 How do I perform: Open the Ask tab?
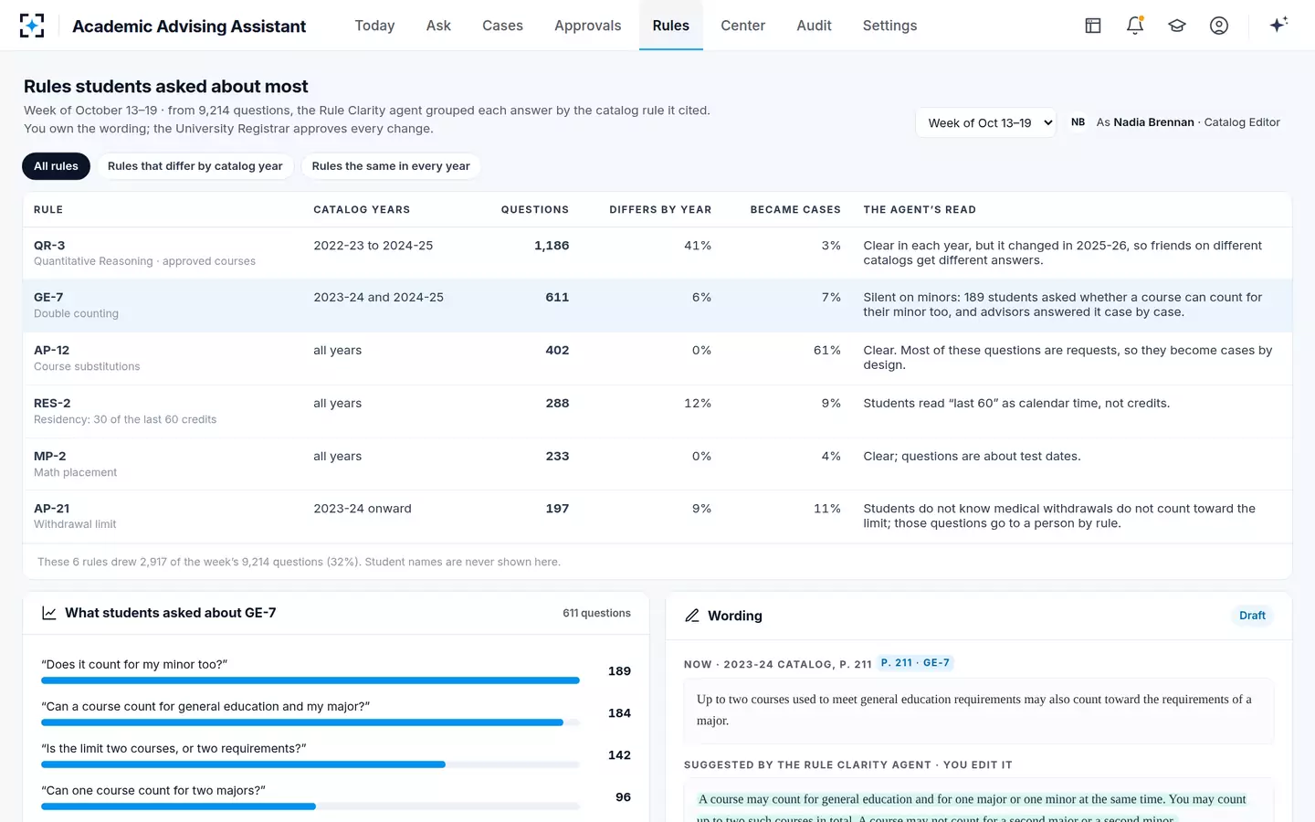click(438, 26)
